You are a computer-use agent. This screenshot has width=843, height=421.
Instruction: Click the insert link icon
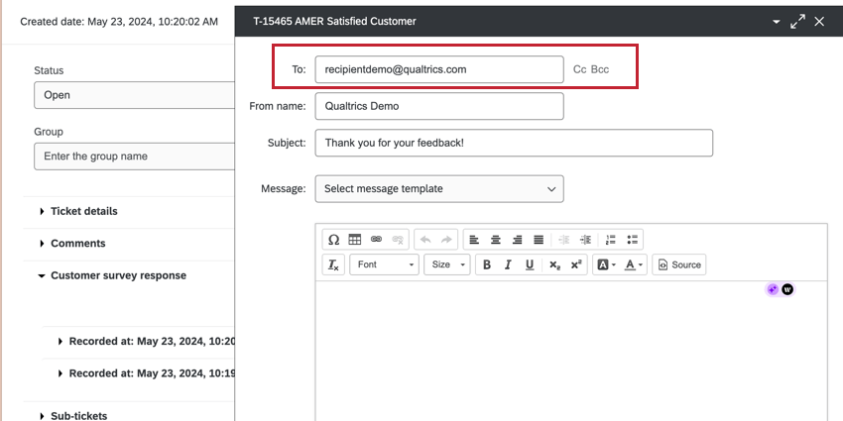coord(376,240)
